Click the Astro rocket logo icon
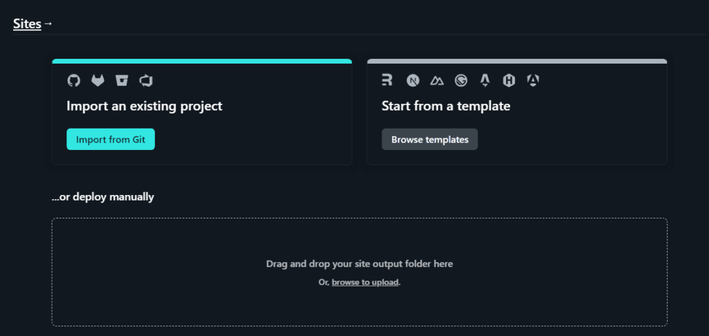The height and width of the screenshot is (336, 709). [x=485, y=81]
